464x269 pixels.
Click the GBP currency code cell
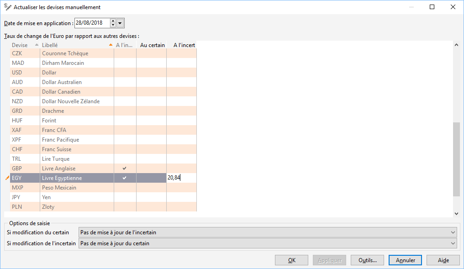pos(25,169)
